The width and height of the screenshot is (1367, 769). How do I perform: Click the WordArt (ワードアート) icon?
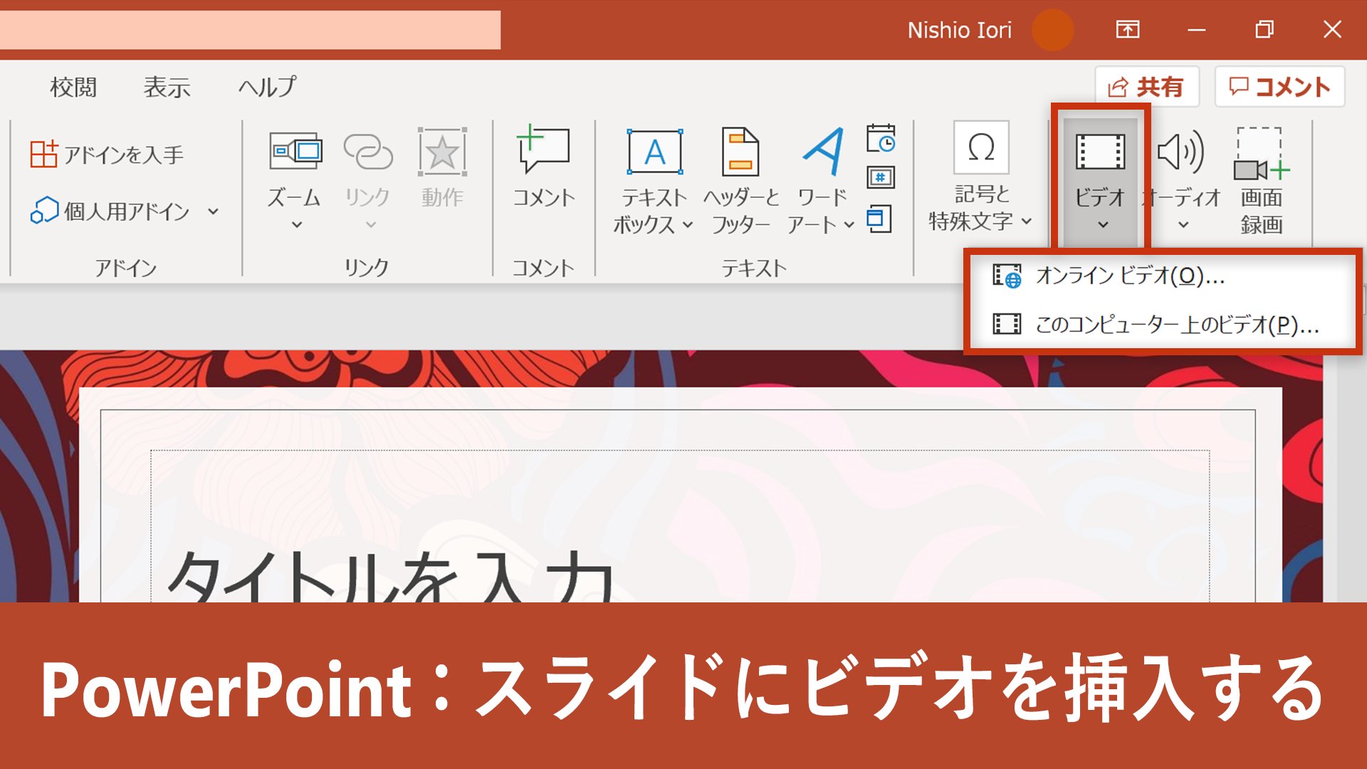(x=823, y=152)
